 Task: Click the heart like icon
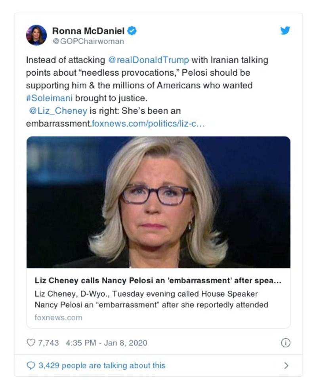[x=31, y=343]
